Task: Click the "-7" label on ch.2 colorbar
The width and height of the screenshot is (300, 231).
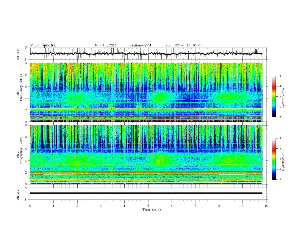Action: 280,180
